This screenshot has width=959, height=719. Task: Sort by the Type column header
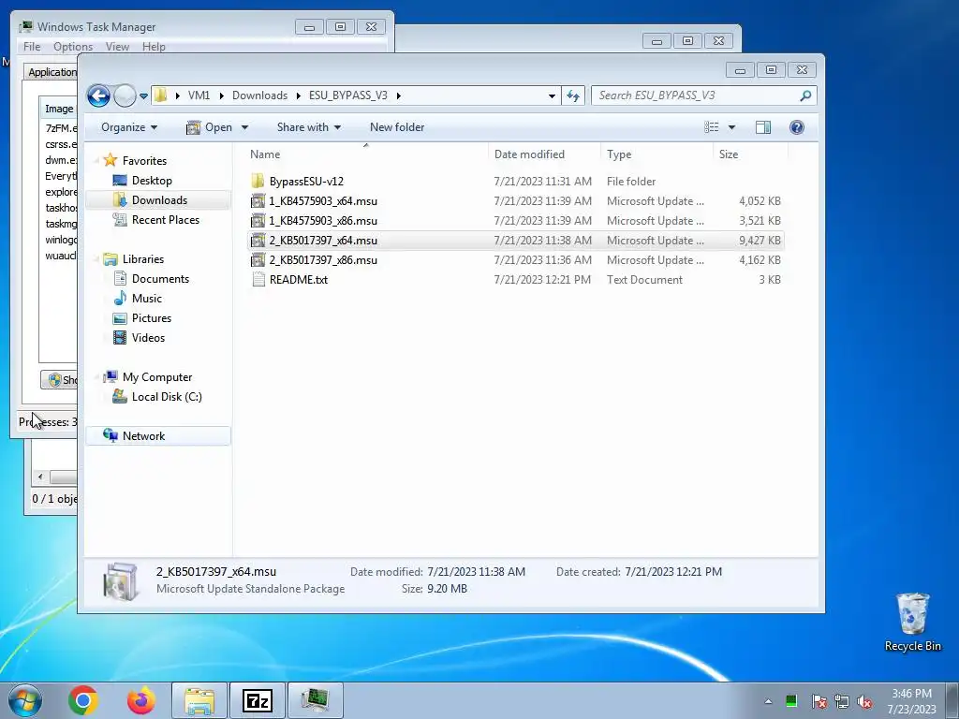(x=657, y=154)
